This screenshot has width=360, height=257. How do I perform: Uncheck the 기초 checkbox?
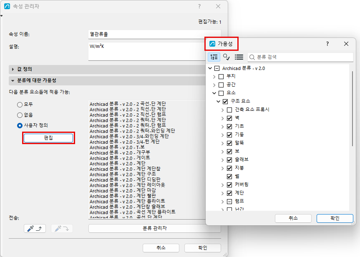(229, 127)
